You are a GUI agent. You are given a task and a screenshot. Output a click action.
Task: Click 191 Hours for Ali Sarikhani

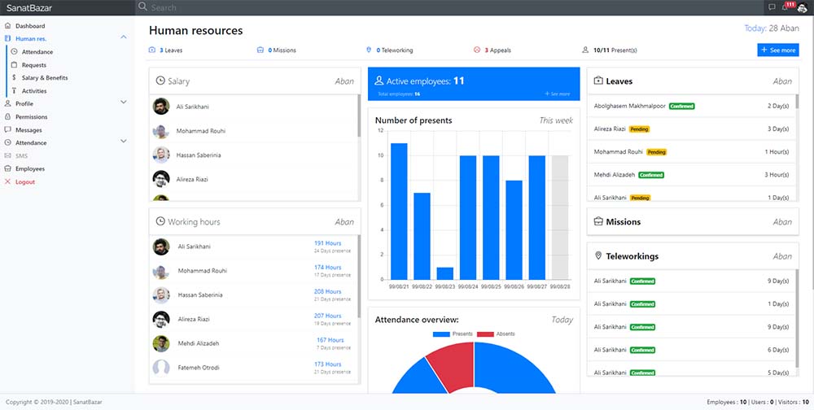pos(327,243)
